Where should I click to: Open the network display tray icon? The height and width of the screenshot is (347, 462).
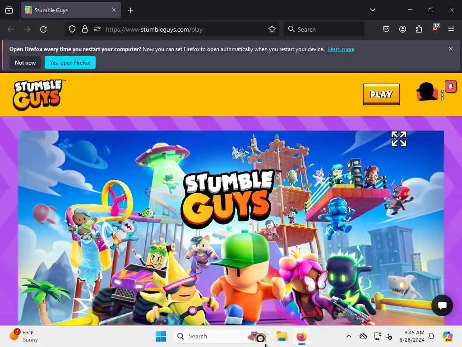[x=378, y=336]
